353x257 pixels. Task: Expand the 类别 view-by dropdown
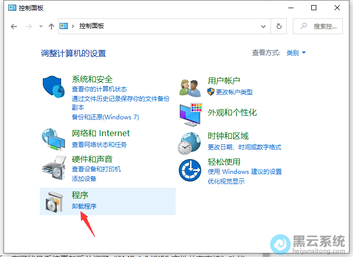tap(296, 53)
